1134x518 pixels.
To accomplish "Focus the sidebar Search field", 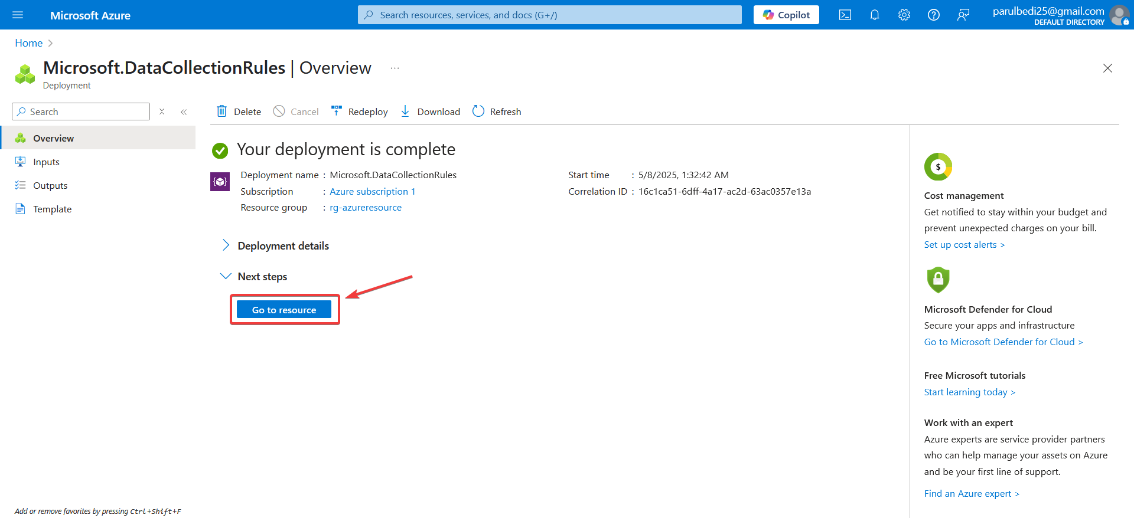I will tap(81, 112).
